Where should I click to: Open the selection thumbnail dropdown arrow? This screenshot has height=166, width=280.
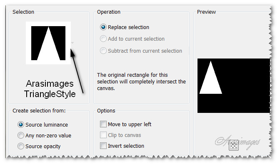(72, 43)
